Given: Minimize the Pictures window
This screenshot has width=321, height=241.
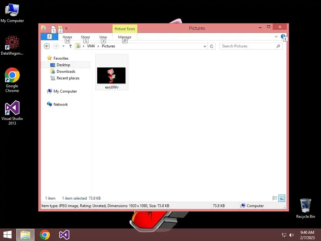Looking at the screenshot, I should click(260, 27).
